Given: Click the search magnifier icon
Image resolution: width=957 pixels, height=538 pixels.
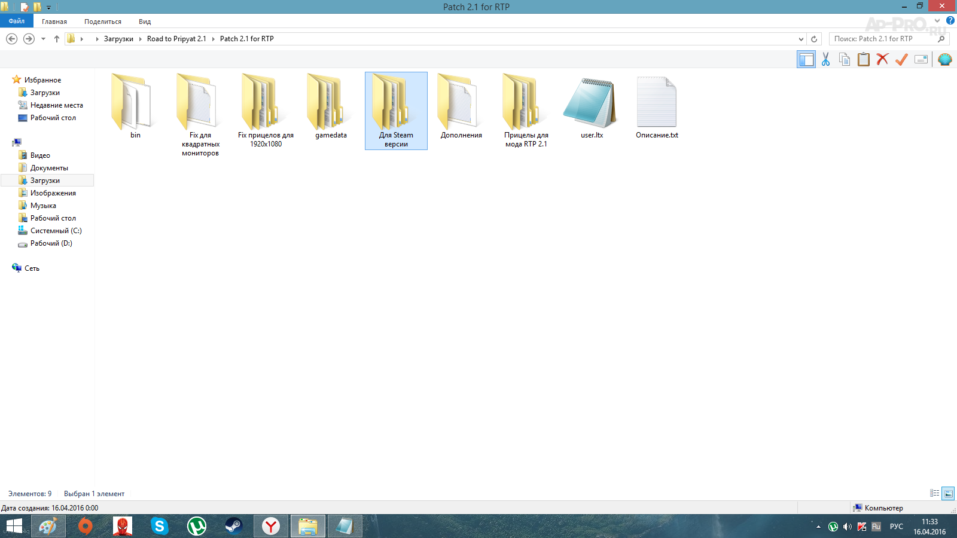Looking at the screenshot, I should click(x=941, y=39).
